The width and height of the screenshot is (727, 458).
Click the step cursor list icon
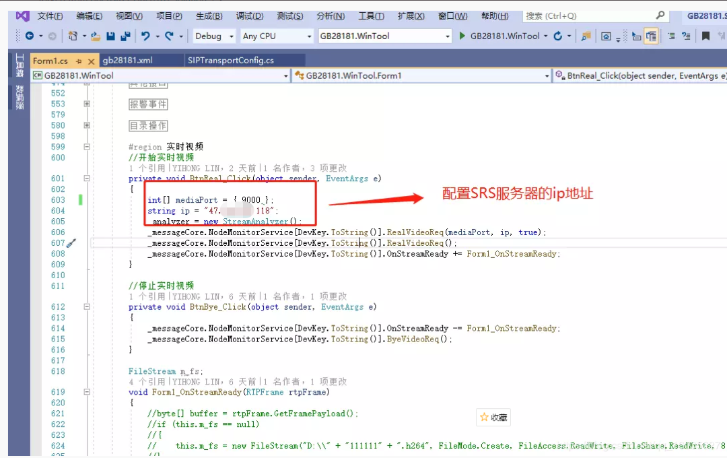[x=637, y=36]
